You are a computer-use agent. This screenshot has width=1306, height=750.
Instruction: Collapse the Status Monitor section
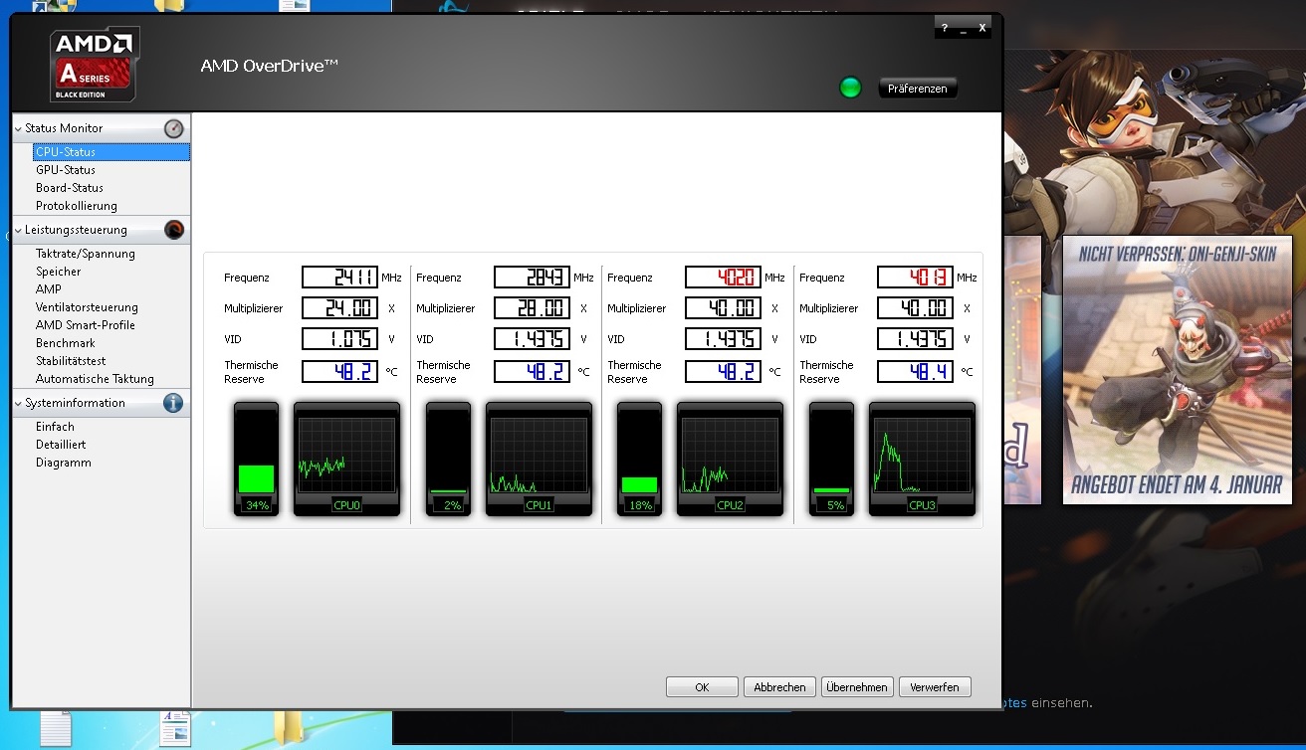tap(18, 128)
